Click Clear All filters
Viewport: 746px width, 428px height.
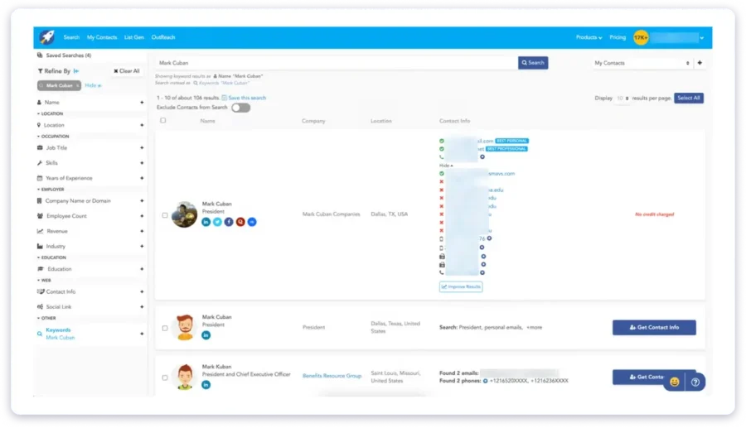pyautogui.click(x=127, y=70)
